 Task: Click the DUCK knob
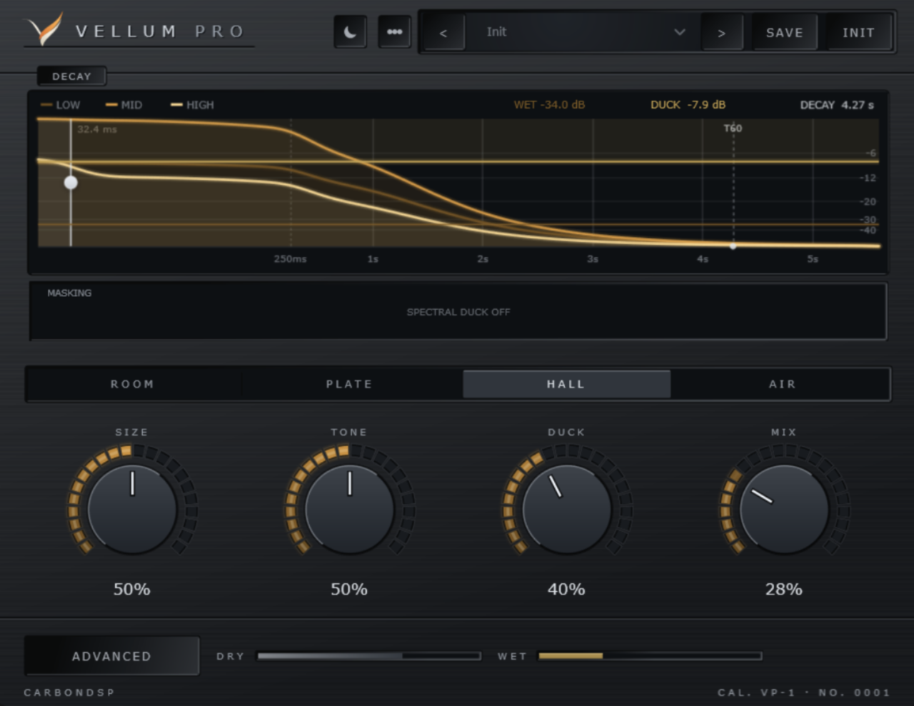[x=567, y=510]
